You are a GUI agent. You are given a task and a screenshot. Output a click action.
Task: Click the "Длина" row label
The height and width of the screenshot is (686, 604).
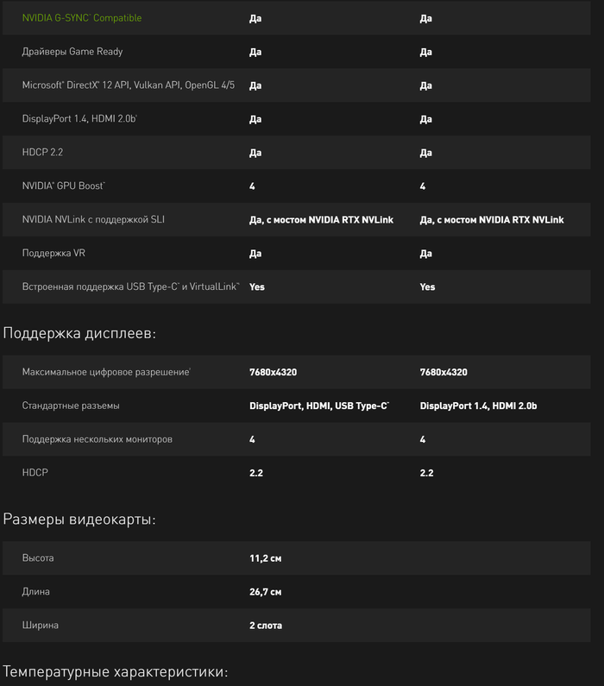36,592
